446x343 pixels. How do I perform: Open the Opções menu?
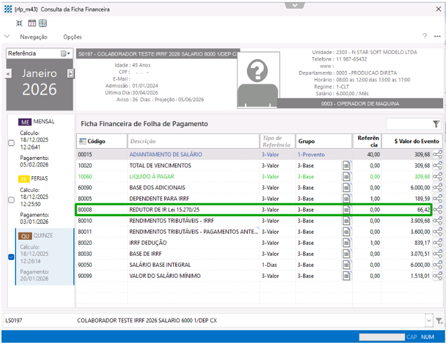[72, 37]
